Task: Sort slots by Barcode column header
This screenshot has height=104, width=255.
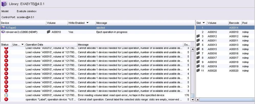Action: click(235, 23)
